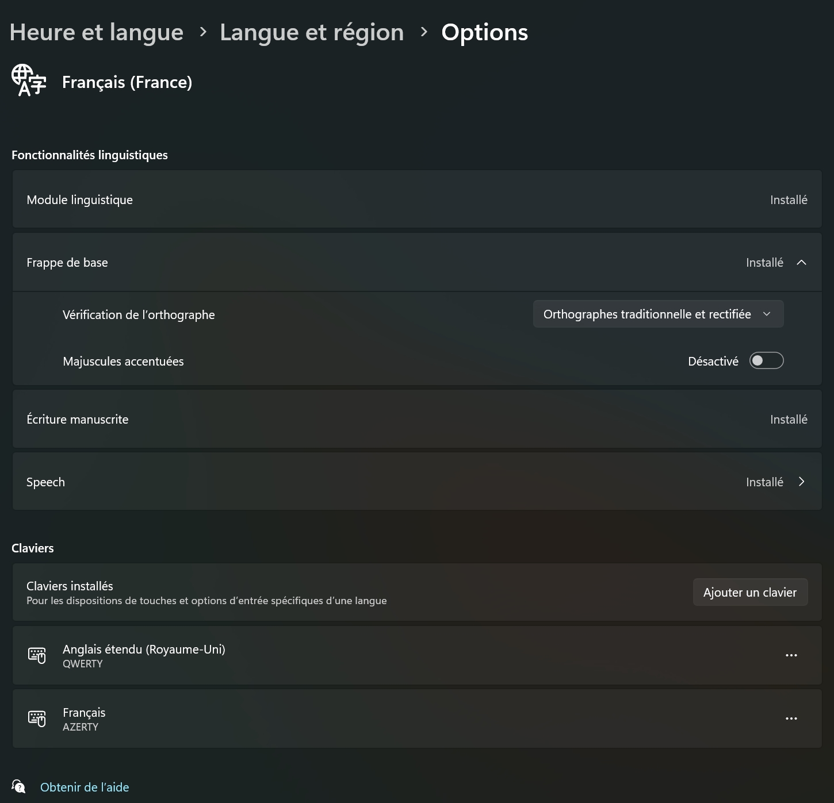Screen dimensions: 834x803
Task: Click the help icon beside Obtenir de l'aide
Action: point(18,786)
